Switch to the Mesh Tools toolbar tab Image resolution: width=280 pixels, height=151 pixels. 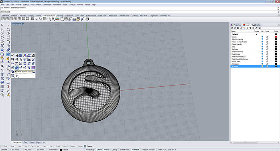click(x=113, y=16)
